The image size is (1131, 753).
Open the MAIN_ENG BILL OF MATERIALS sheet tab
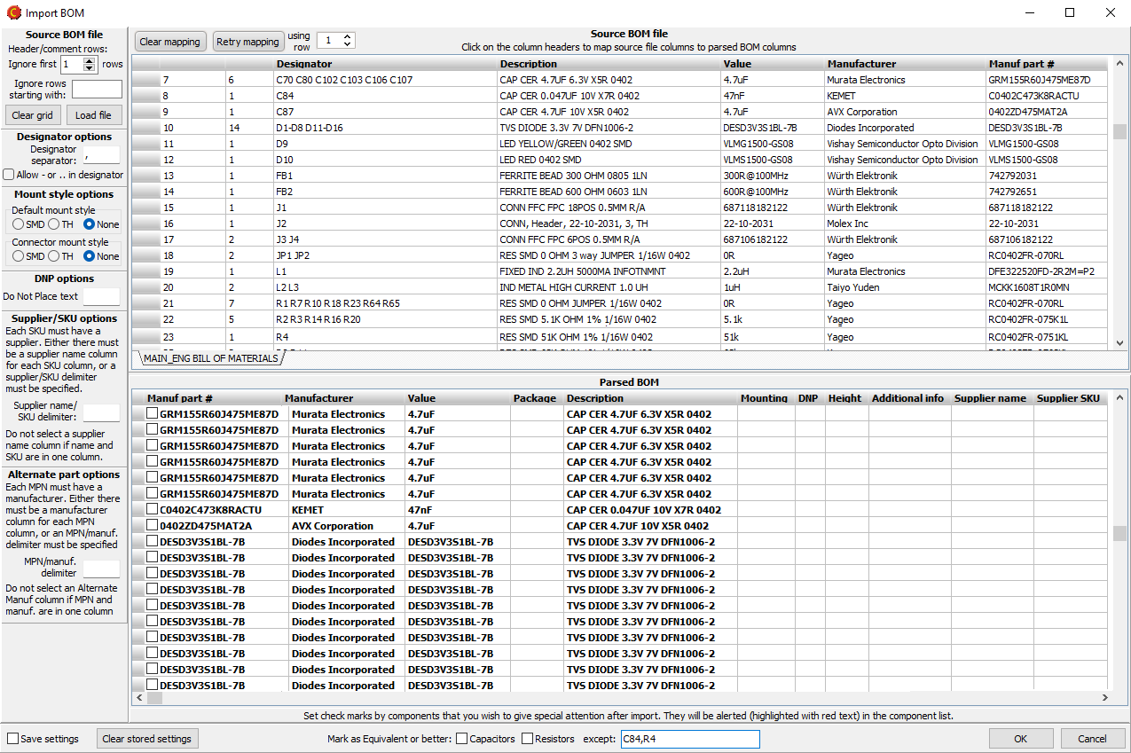click(x=210, y=358)
